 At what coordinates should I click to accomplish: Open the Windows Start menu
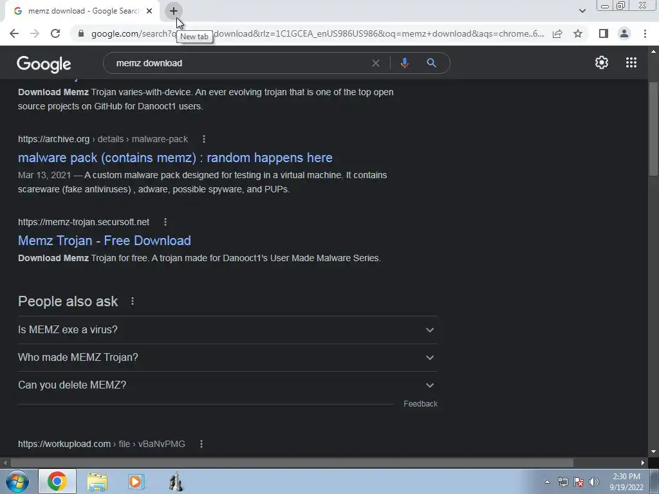click(x=17, y=481)
